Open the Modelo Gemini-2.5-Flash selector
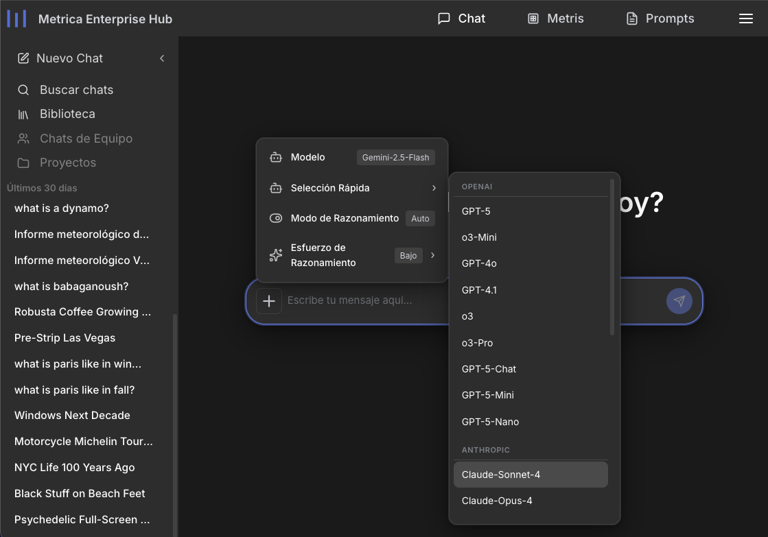 (395, 158)
